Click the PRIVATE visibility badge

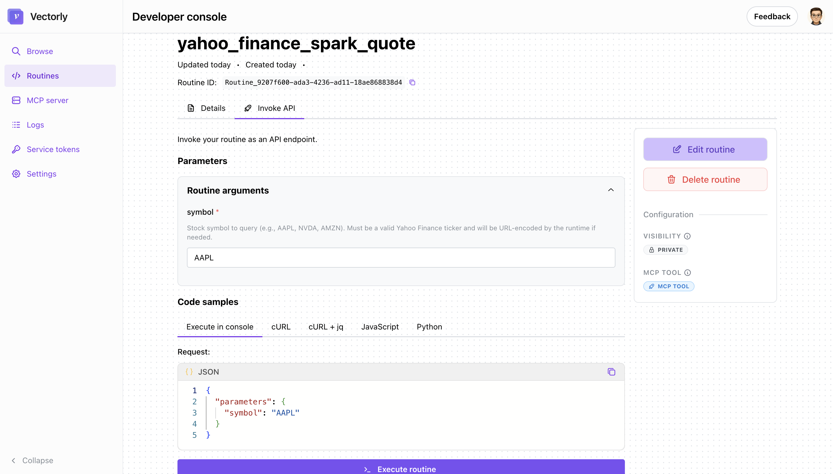pyautogui.click(x=666, y=250)
